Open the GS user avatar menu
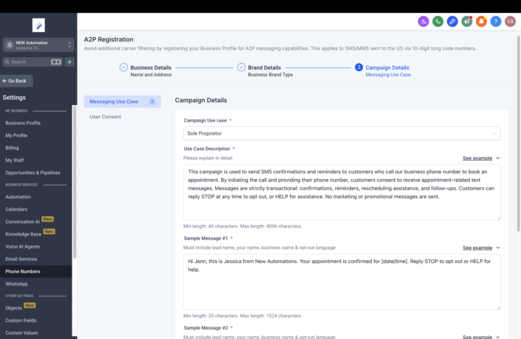The image size is (521, 339). [x=510, y=22]
